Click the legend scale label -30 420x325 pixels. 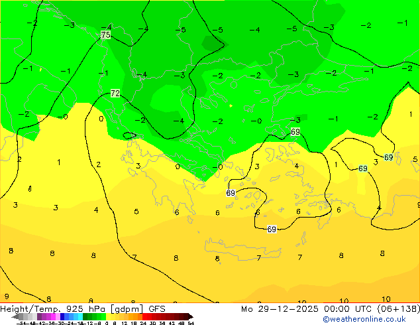point(60,324)
